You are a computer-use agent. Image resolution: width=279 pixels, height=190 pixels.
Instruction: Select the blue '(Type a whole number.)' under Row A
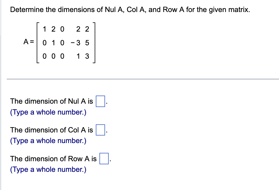(x=48, y=169)
